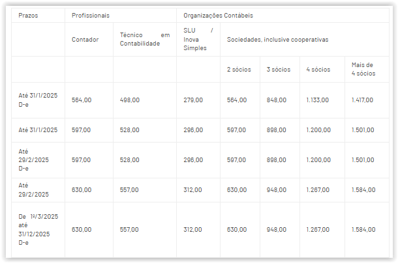Click the 279,00 SLU value
This screenshot has height=263, width=398.
click(192, 100)
